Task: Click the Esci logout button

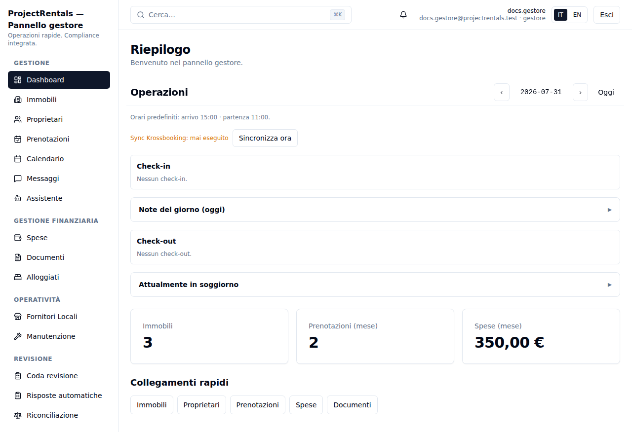Action: (607, 15)
